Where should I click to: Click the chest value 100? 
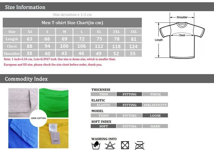tap(64, 46)
